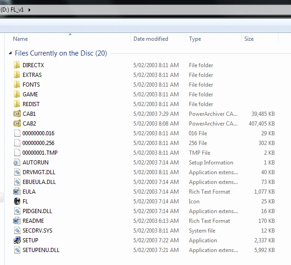The image size is (291, 265).
Task: Select the README Word document icon
Action: [x=17, y=221]
